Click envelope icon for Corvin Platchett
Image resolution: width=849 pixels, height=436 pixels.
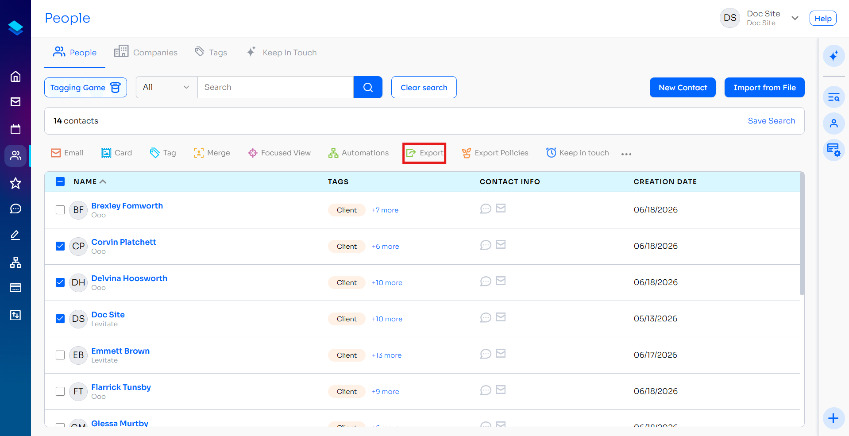501,244
